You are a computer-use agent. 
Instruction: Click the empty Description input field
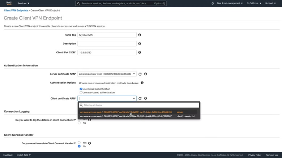pos(107,44)
